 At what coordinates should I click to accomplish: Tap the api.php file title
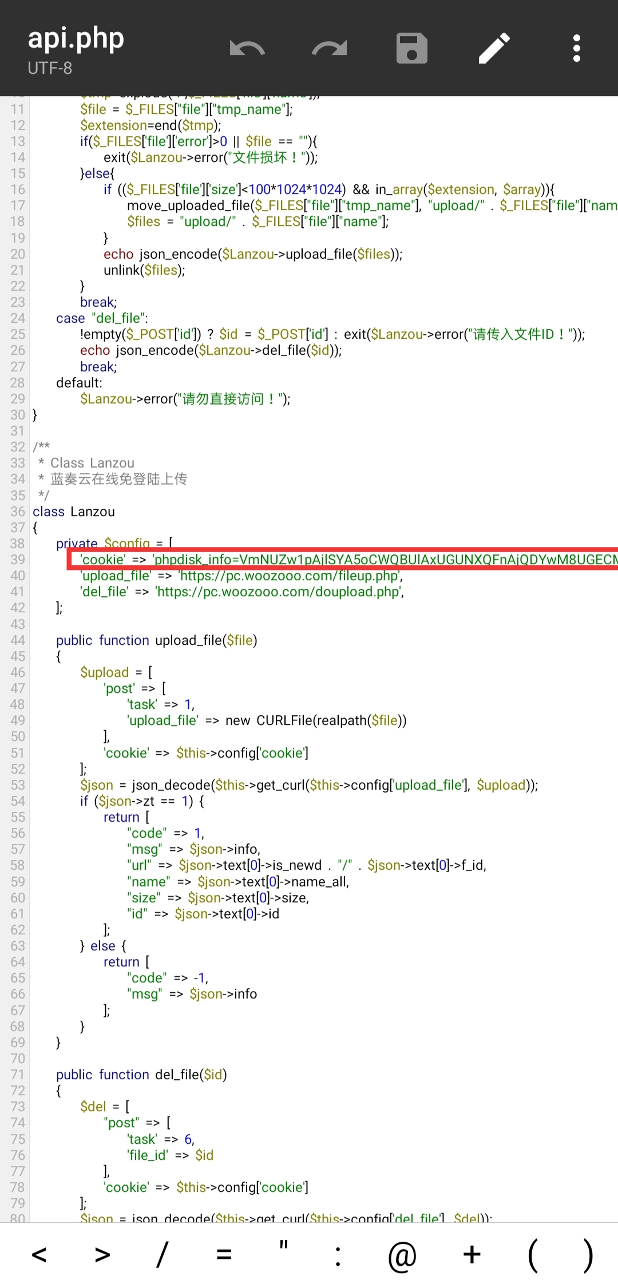(76, 38)
